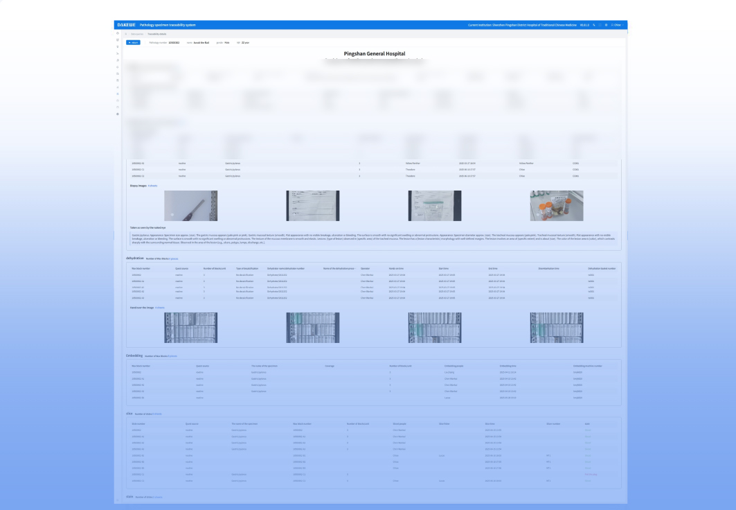Click the DAKEWE logo in header
This screenshot has width=736, height=510.
click(x=126, y=25)
